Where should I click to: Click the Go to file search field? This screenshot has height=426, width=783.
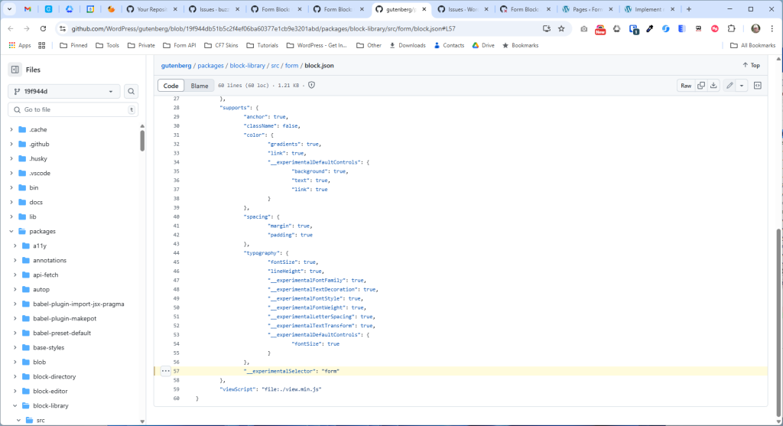pyautogui.click(x=73, y=110)
